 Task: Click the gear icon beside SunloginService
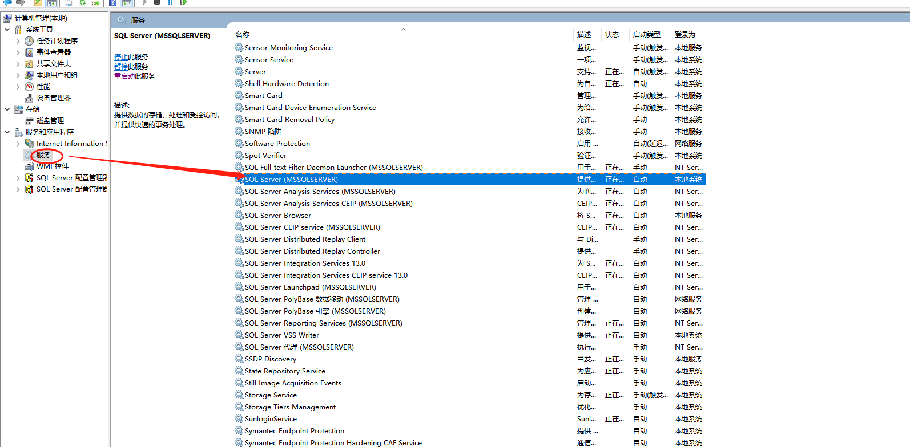tap(239, 418)
